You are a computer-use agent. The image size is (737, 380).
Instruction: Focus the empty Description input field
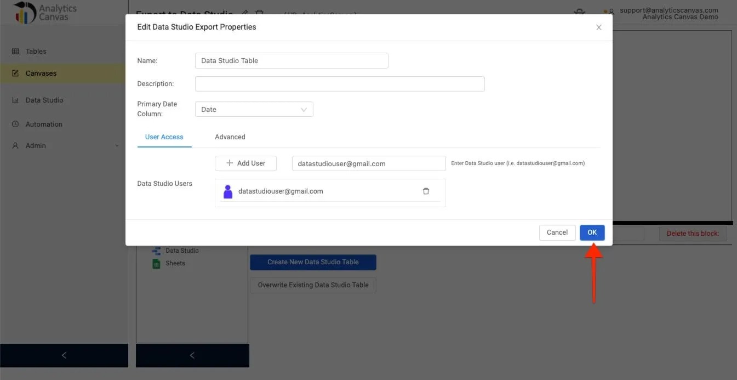[x=340, y=84]
